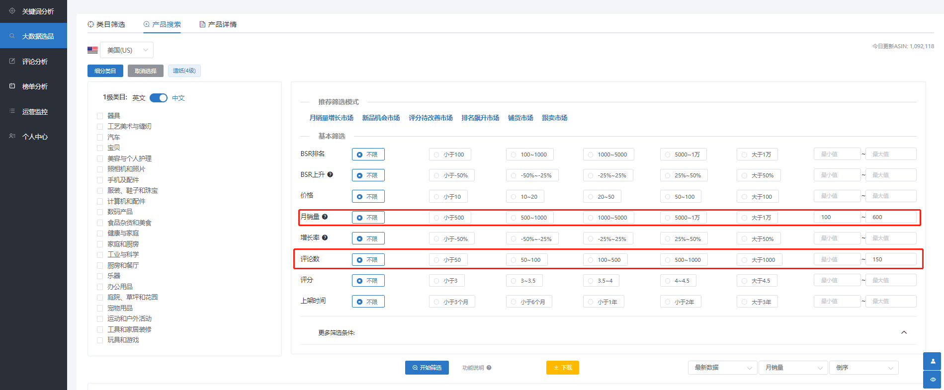The image size is (944, 390).
Task: Collapse 更多筛选条件 section chevron
Action: point(904,332)
